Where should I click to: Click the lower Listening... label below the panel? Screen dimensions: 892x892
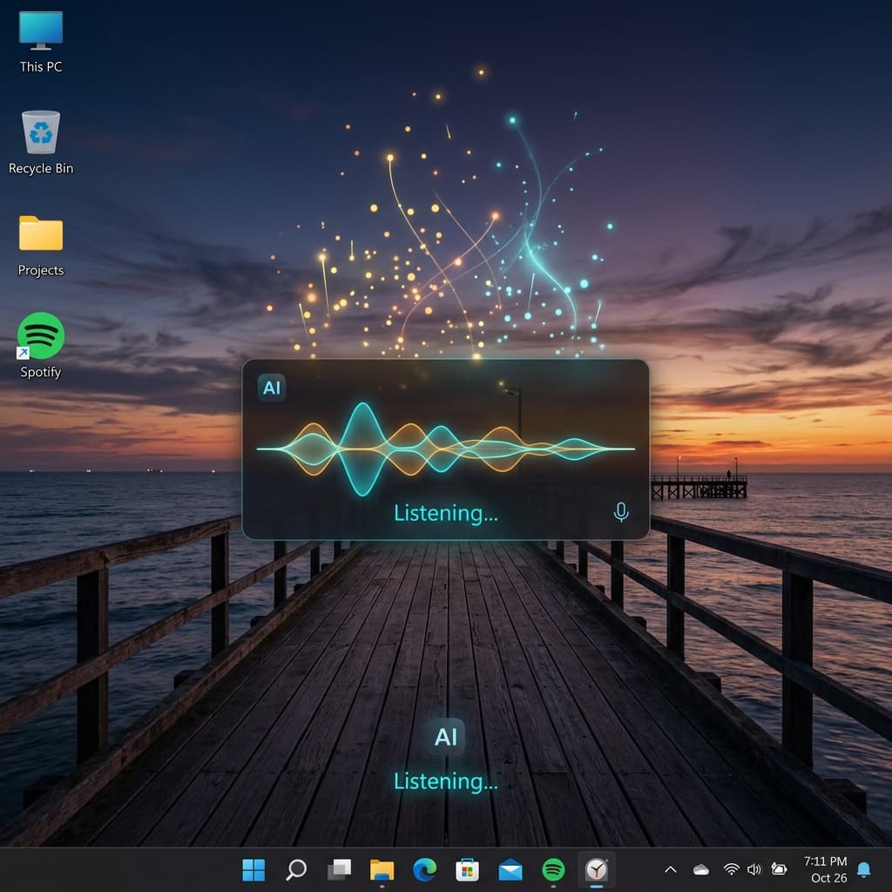click(445, 781)
